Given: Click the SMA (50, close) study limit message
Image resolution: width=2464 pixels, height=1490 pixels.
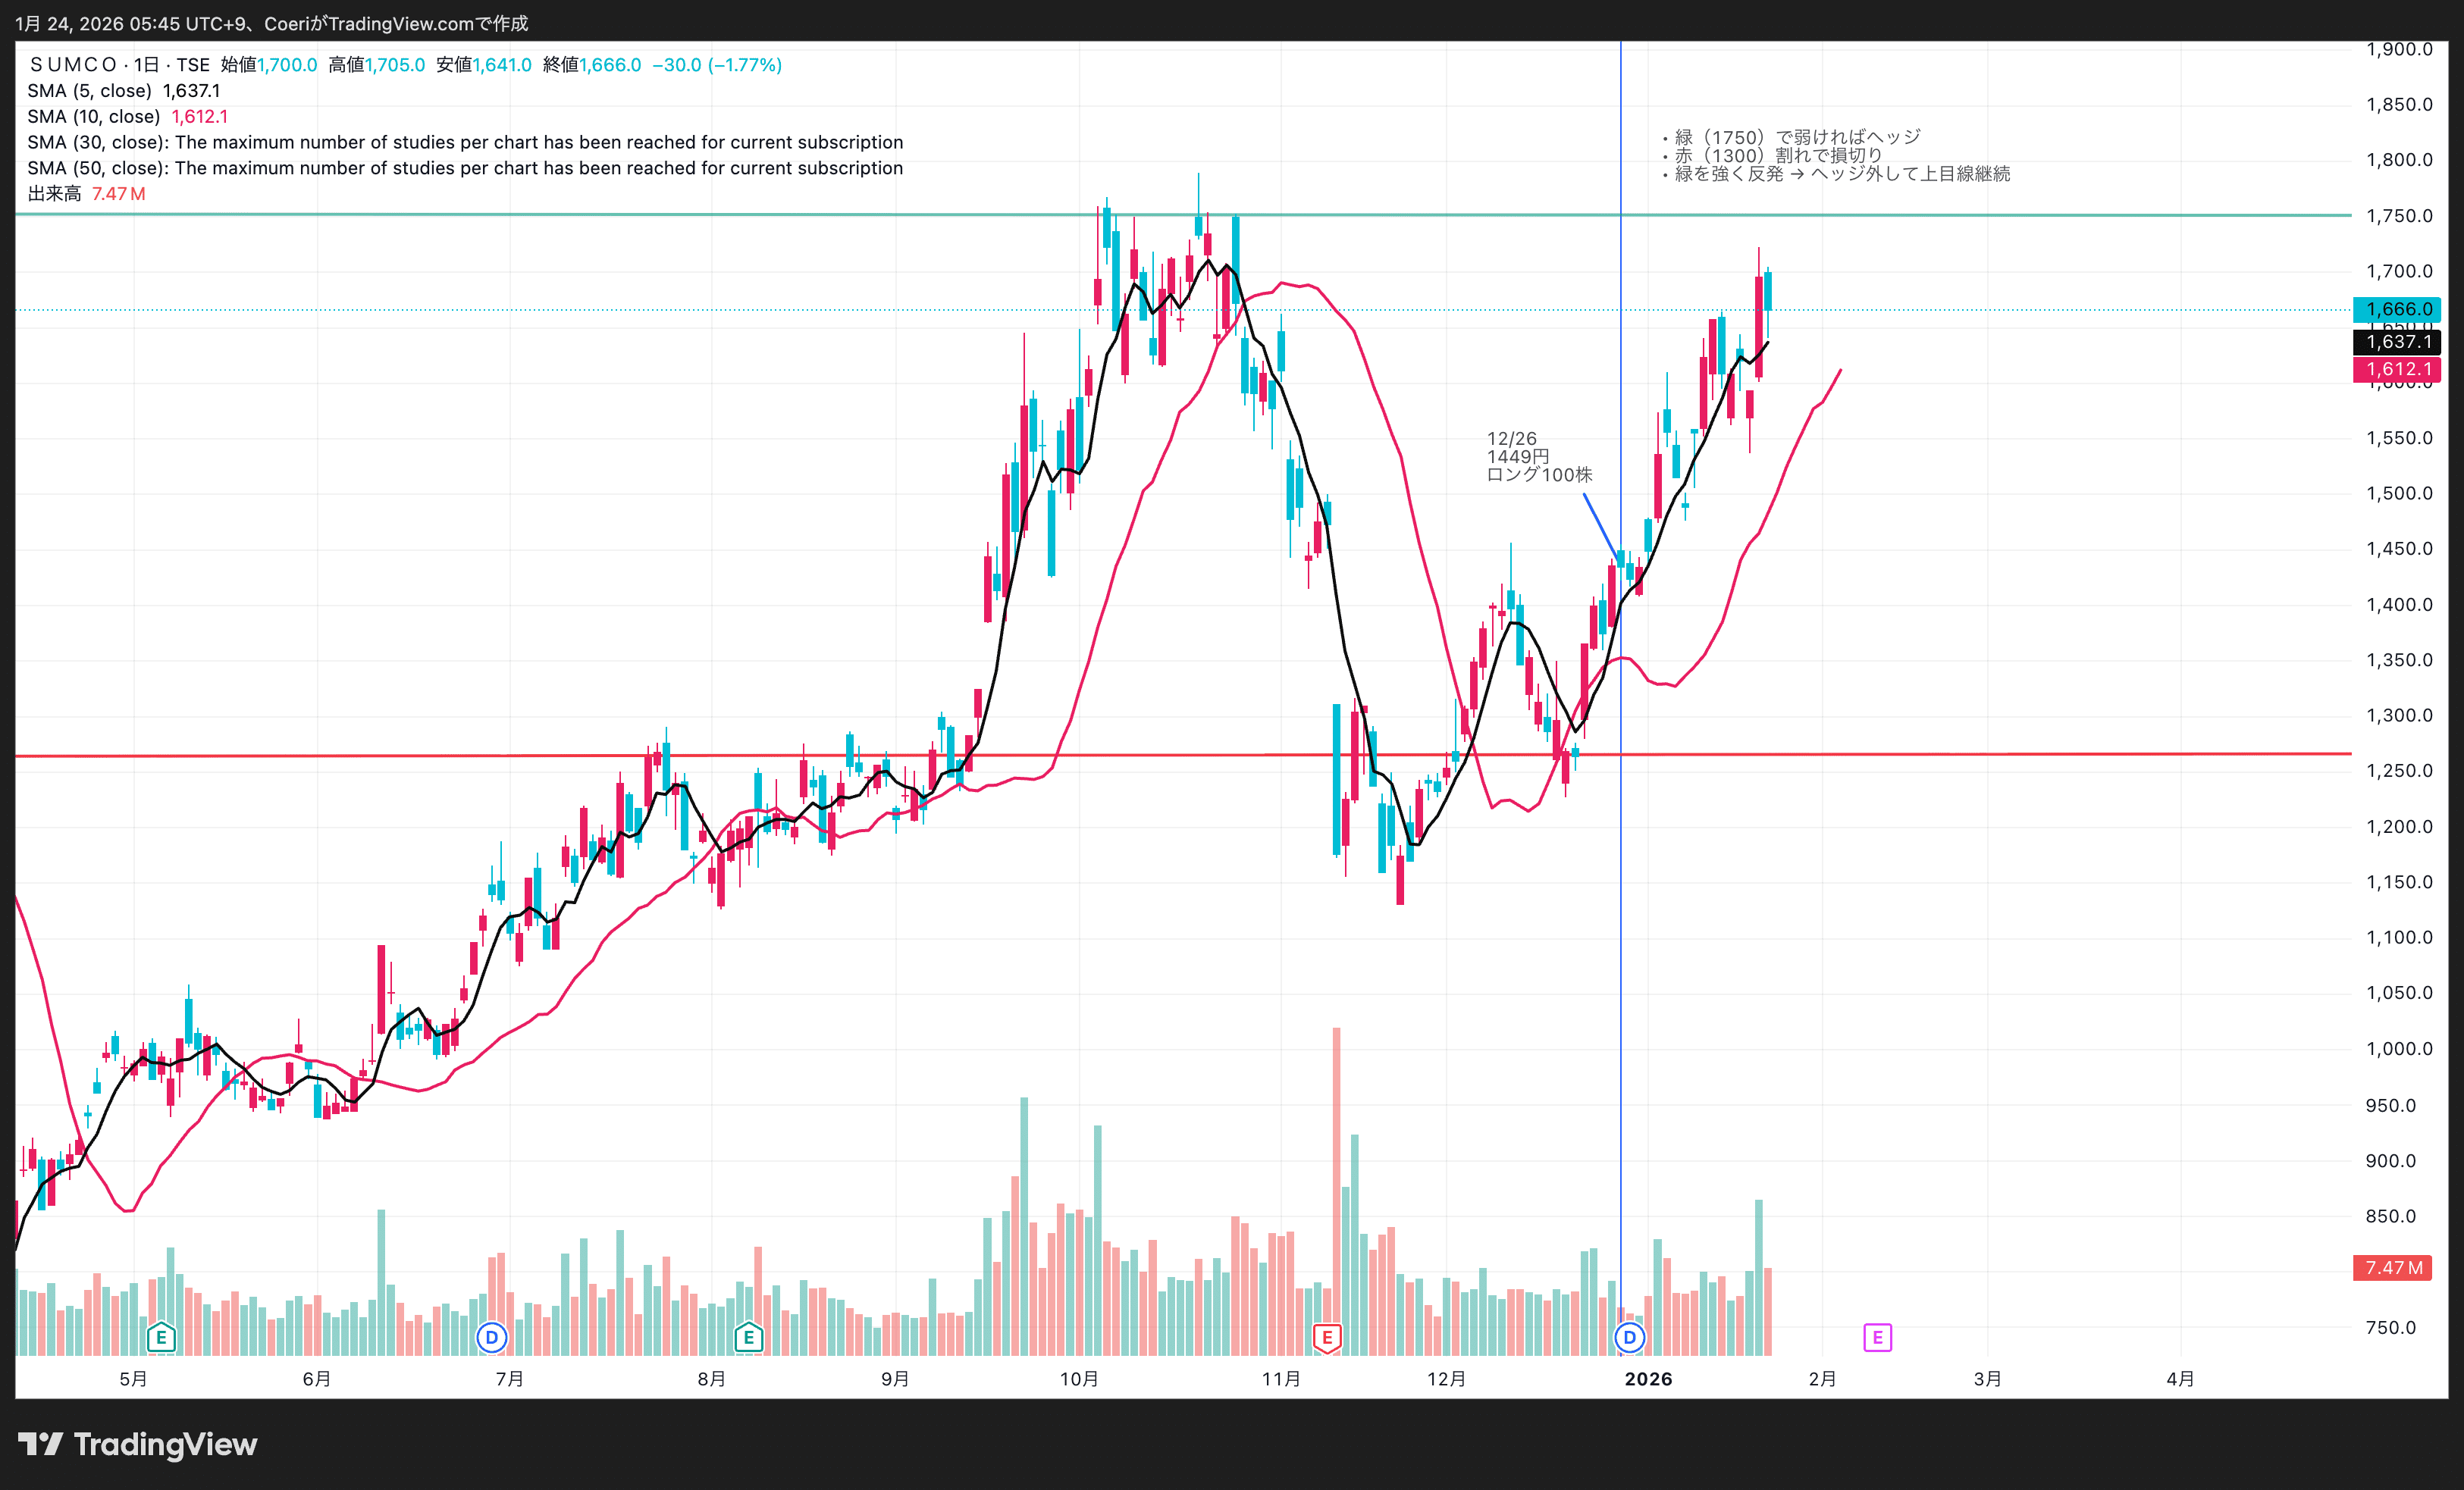Looking at the screenshot, I should pos(465,168).
